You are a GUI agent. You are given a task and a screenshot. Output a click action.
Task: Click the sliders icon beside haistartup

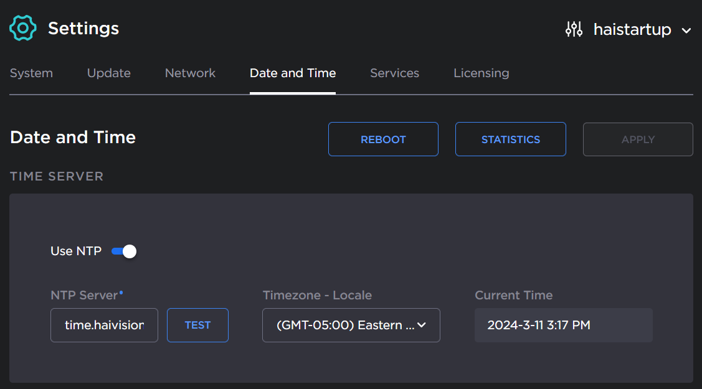[x=574, y=29]
